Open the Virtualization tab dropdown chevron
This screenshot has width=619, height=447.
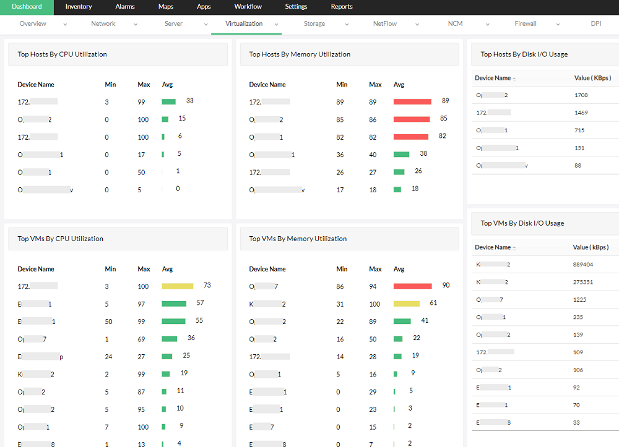(277, 24)
